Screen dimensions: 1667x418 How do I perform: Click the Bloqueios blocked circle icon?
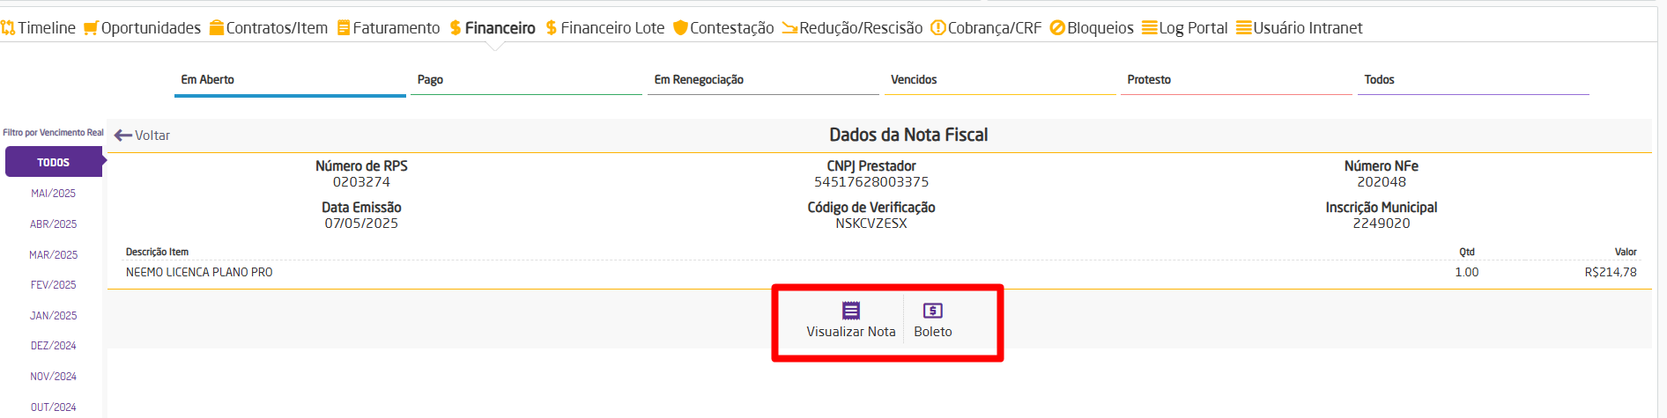click(1057, 28)
